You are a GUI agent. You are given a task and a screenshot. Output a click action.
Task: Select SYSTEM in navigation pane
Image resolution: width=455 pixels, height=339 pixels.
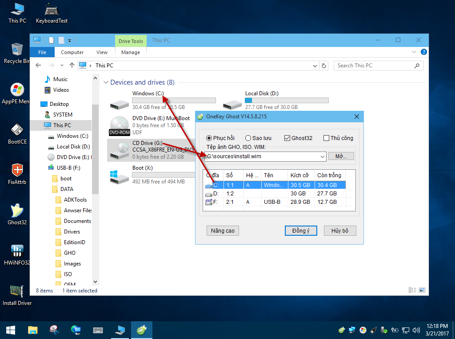tap(63, 115)
